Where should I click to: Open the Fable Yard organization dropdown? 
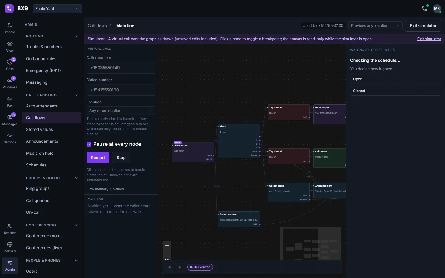coord(57,9)
